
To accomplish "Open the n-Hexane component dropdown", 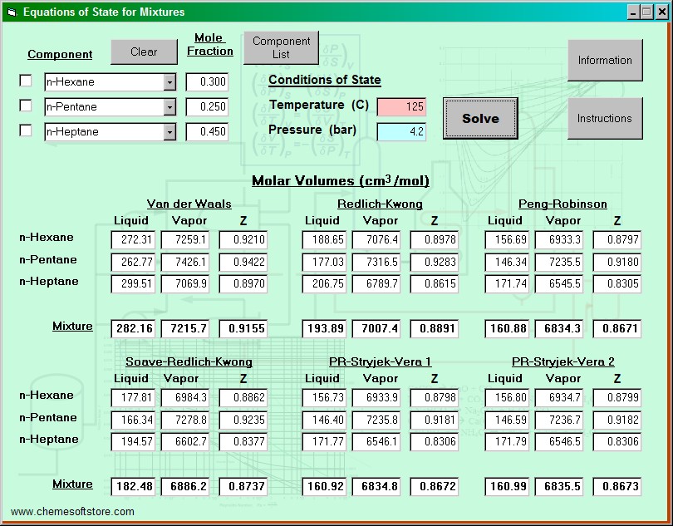I will 169,82.
